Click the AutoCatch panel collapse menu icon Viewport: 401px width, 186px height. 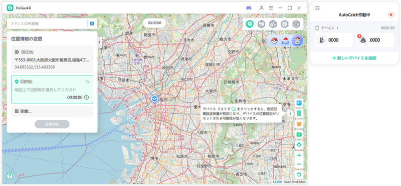coord(317,8)
